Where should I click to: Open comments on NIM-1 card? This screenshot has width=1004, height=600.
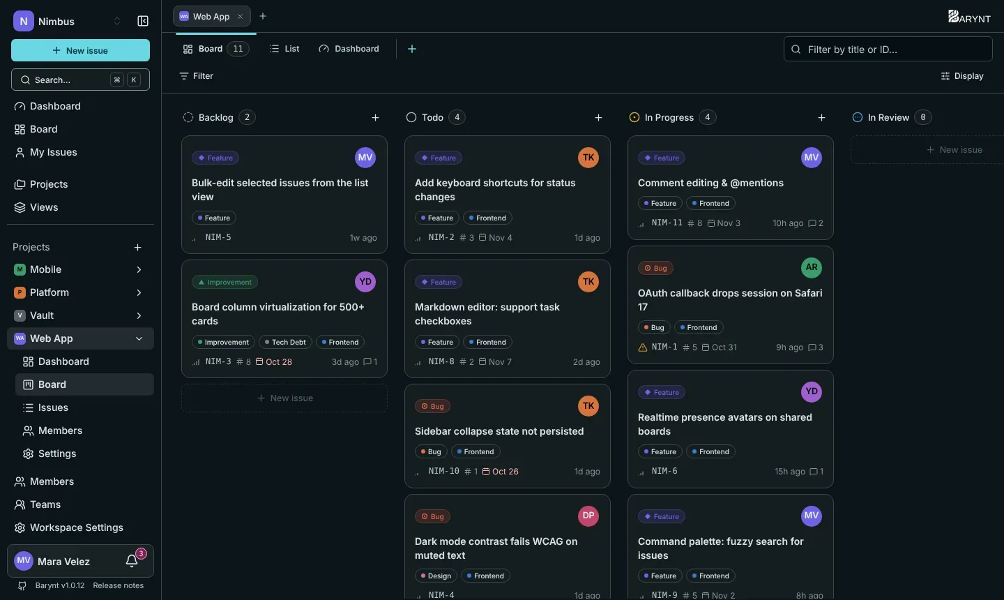[816, 347]
